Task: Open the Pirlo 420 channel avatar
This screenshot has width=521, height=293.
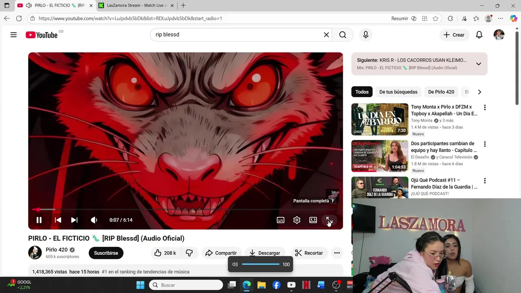Action: pos(35,253)
